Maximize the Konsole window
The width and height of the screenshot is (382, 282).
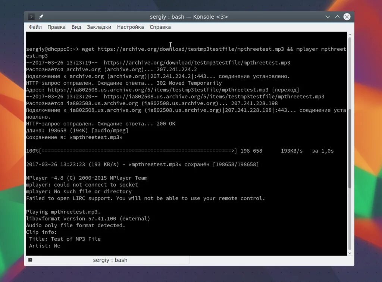pos(337,16)
